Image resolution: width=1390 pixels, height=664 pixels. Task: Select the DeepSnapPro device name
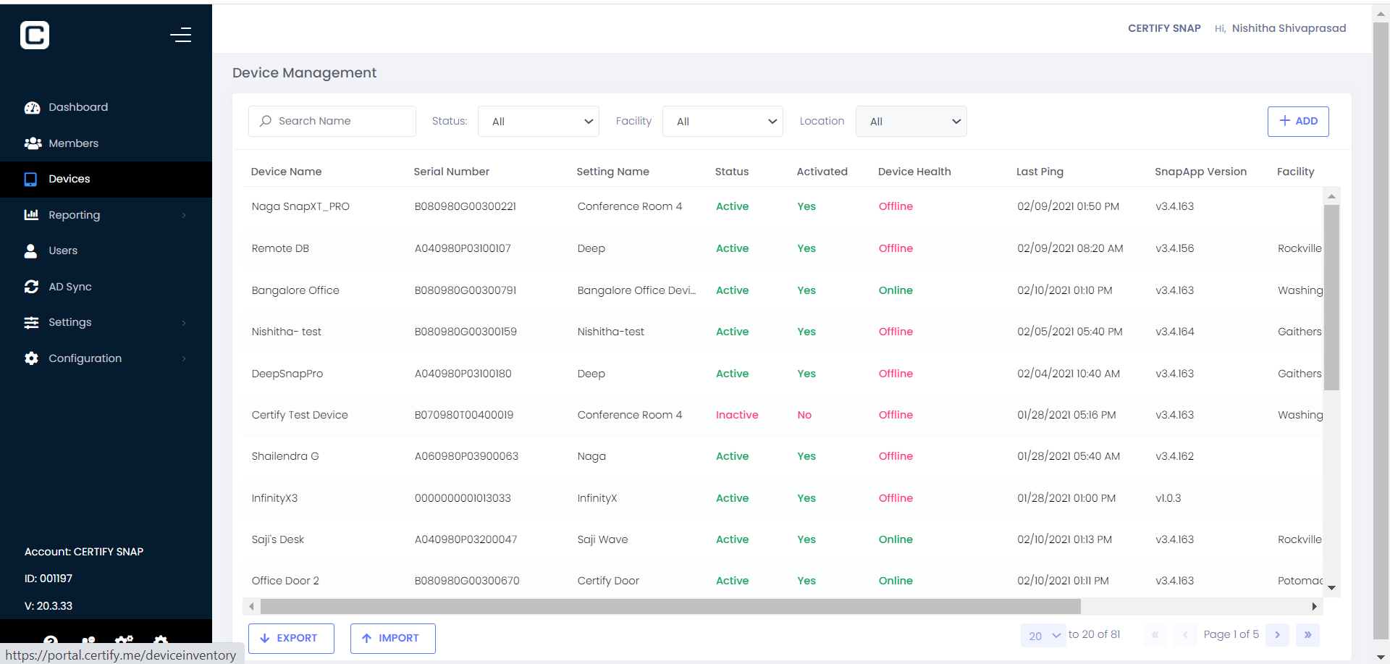[287, 374]
